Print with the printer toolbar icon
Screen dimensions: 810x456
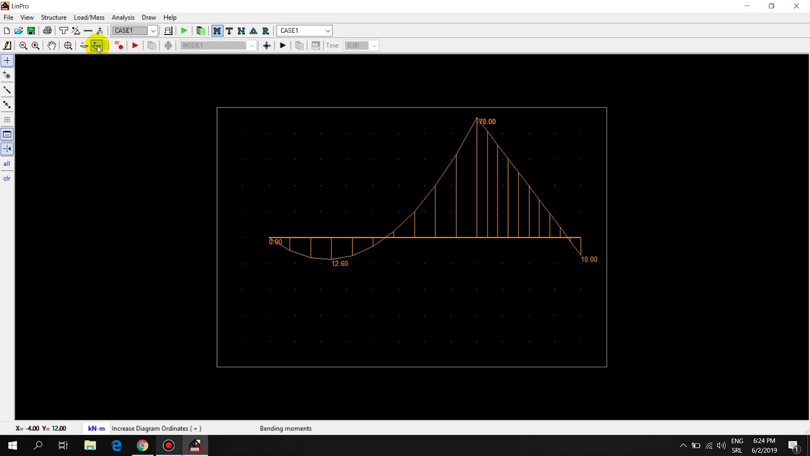[47, 31]
